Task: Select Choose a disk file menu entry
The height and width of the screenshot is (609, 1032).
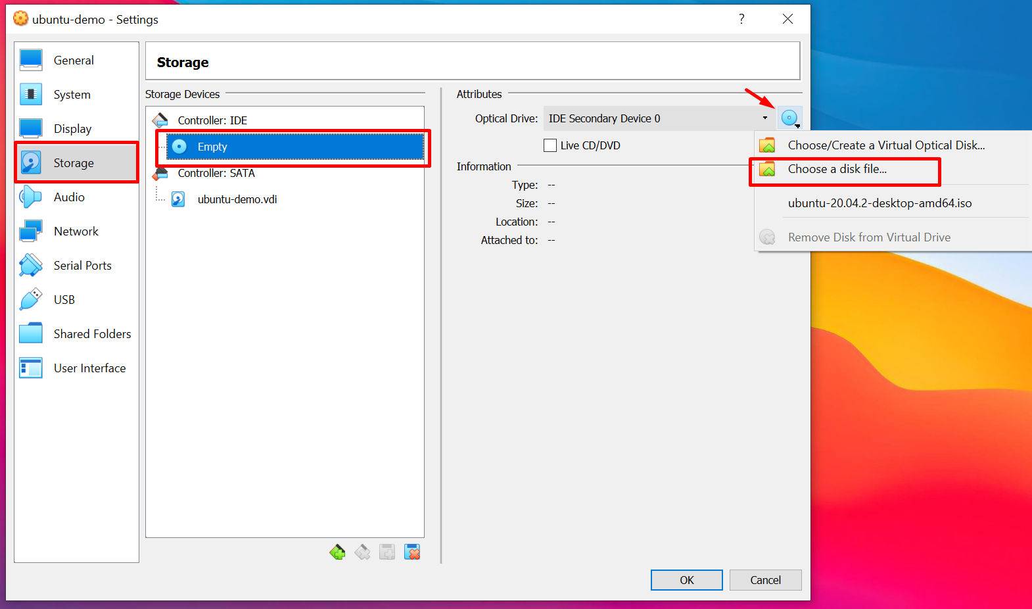Action: point(894,169)
